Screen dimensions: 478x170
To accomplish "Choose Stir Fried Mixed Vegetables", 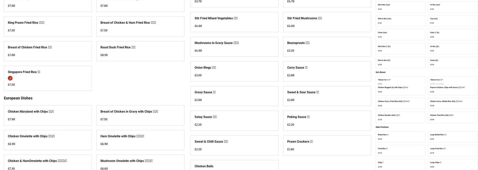I will coord(234,22).
